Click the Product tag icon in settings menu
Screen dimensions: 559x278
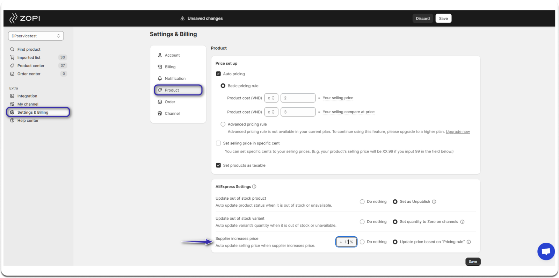coord(160,90)
